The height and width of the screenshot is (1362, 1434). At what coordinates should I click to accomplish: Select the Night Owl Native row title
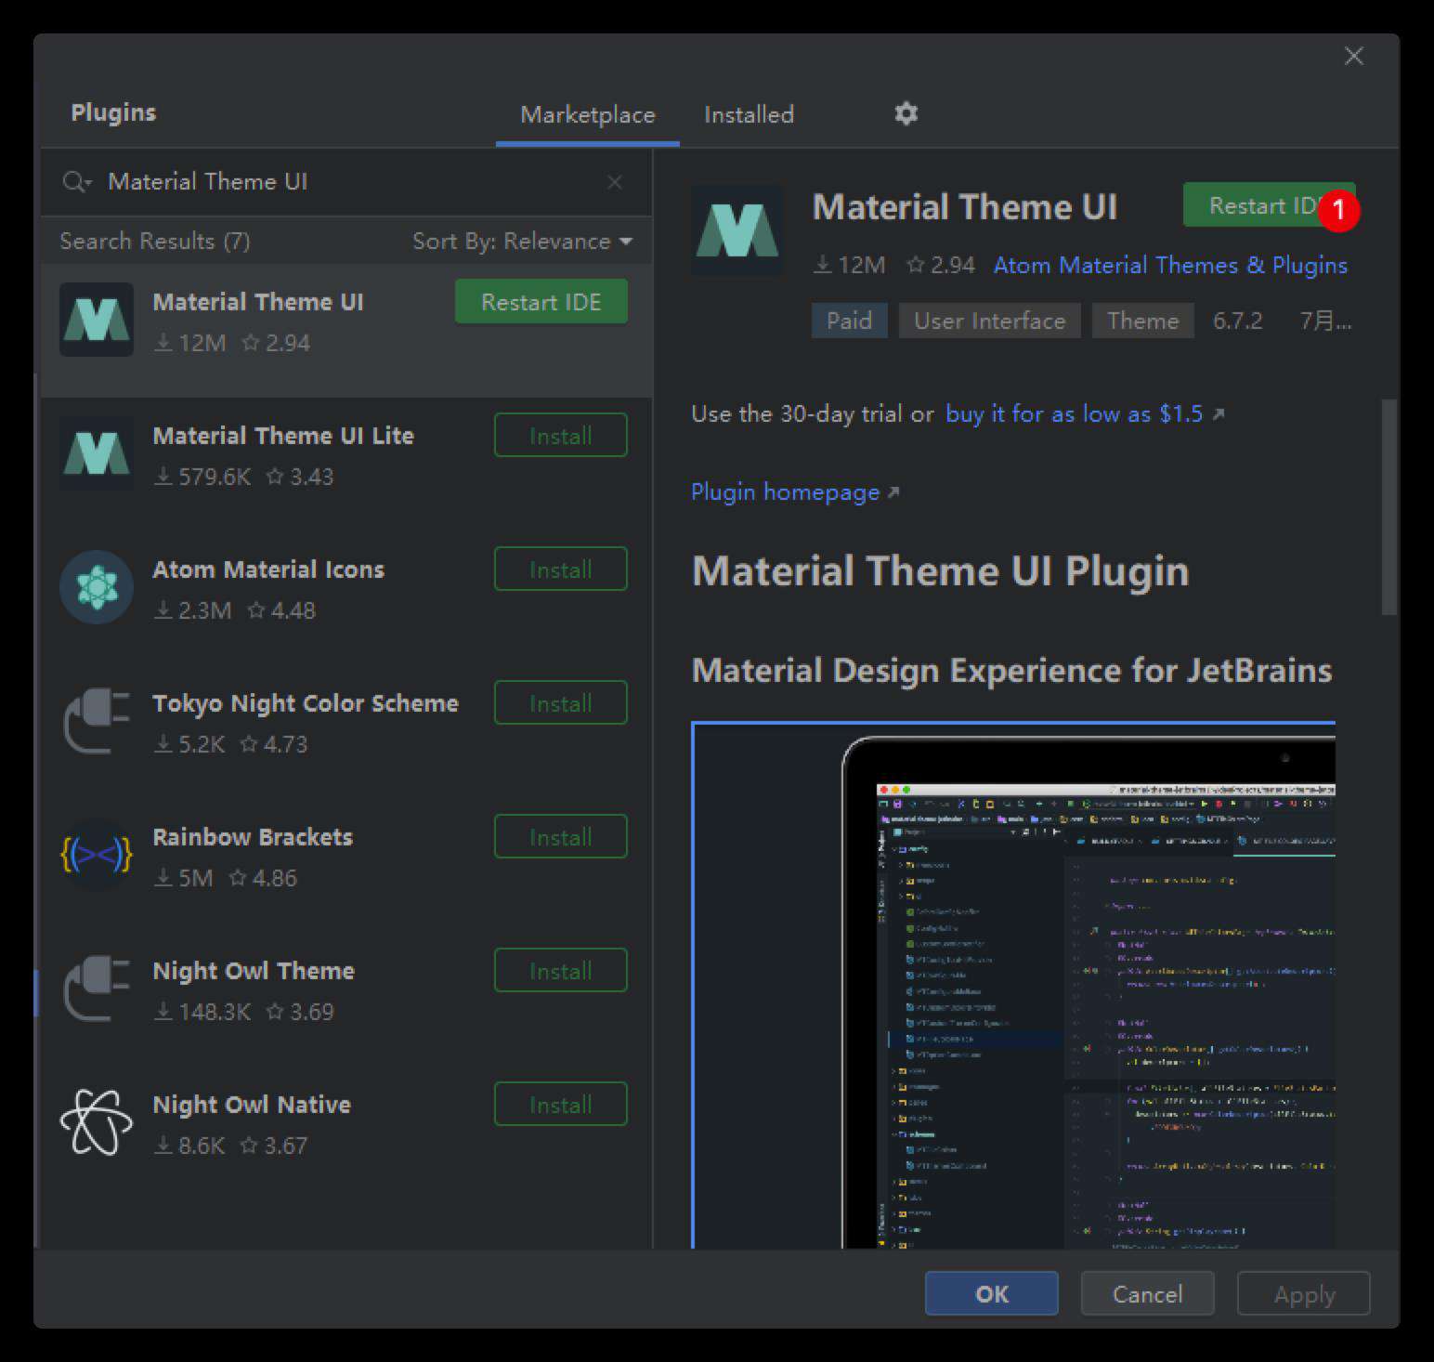click(252, 1105)
